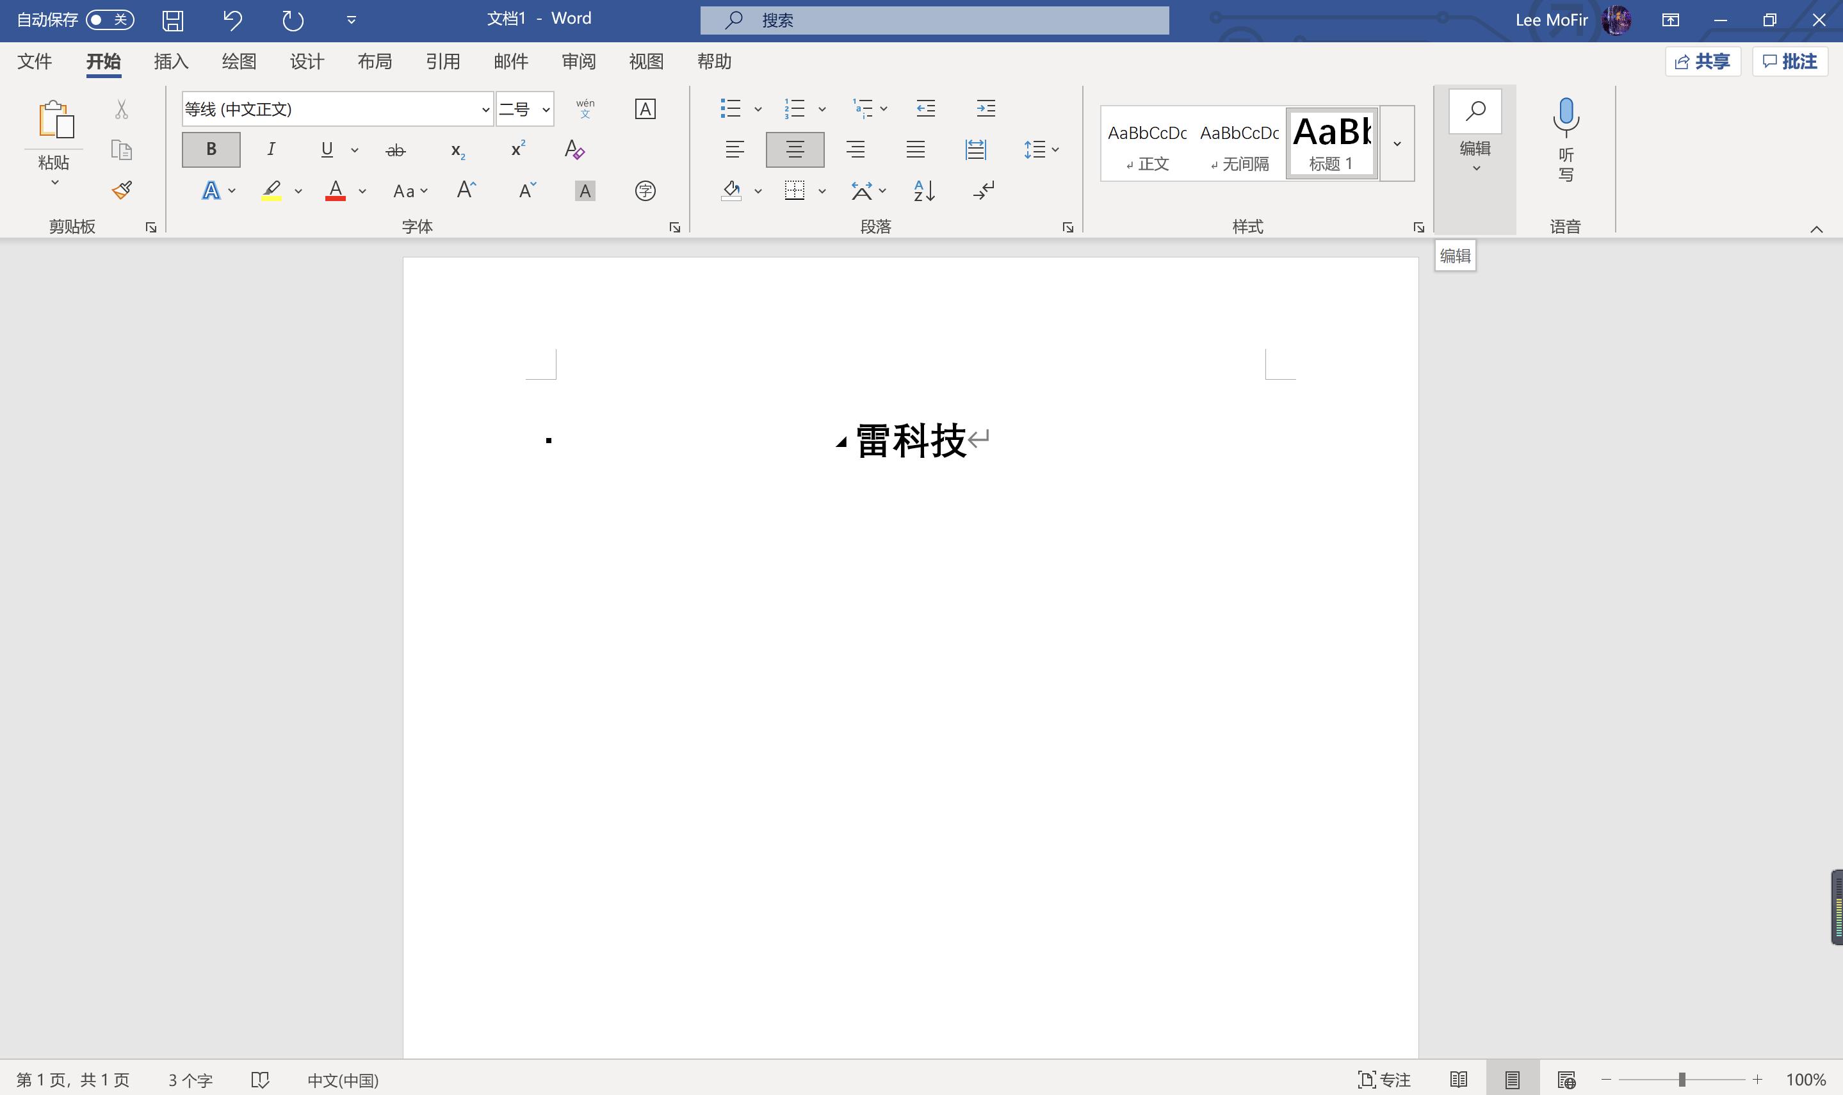Viewport: 1843px width, 1095px height.
Task: Align text right
Action: tap(855, 150)
